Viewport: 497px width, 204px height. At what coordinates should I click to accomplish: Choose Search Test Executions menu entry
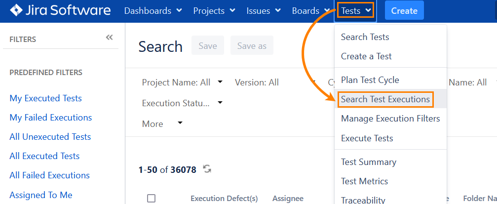(390, 99)
